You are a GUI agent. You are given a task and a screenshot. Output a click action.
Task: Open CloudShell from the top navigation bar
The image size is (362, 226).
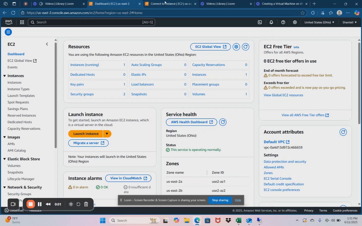pos(260,22)
